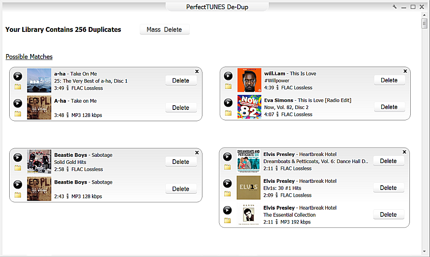Delete the Beastie Boys MP3 128 kbps duplicate
430x257 pixels.
(x=181, y=189)
